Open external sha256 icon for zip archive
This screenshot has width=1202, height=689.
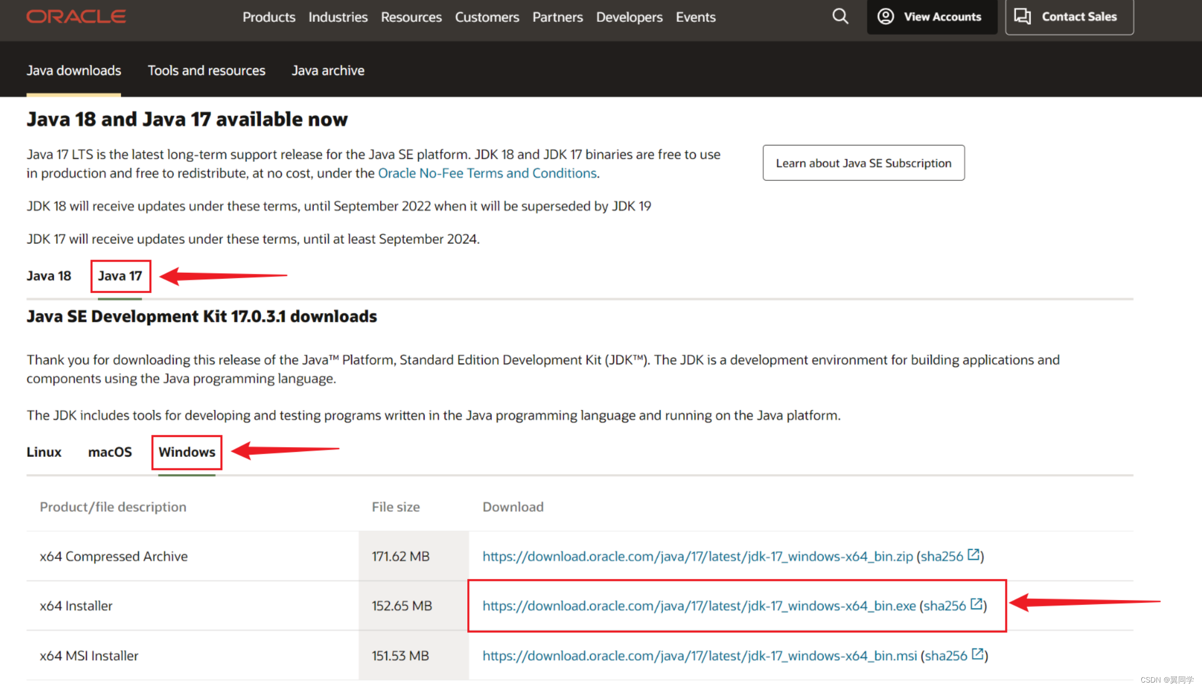973,555
